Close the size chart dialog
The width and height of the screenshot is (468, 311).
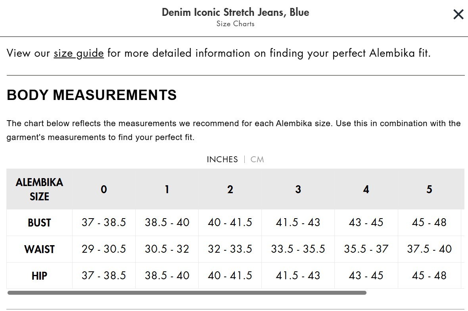point(458,15)
